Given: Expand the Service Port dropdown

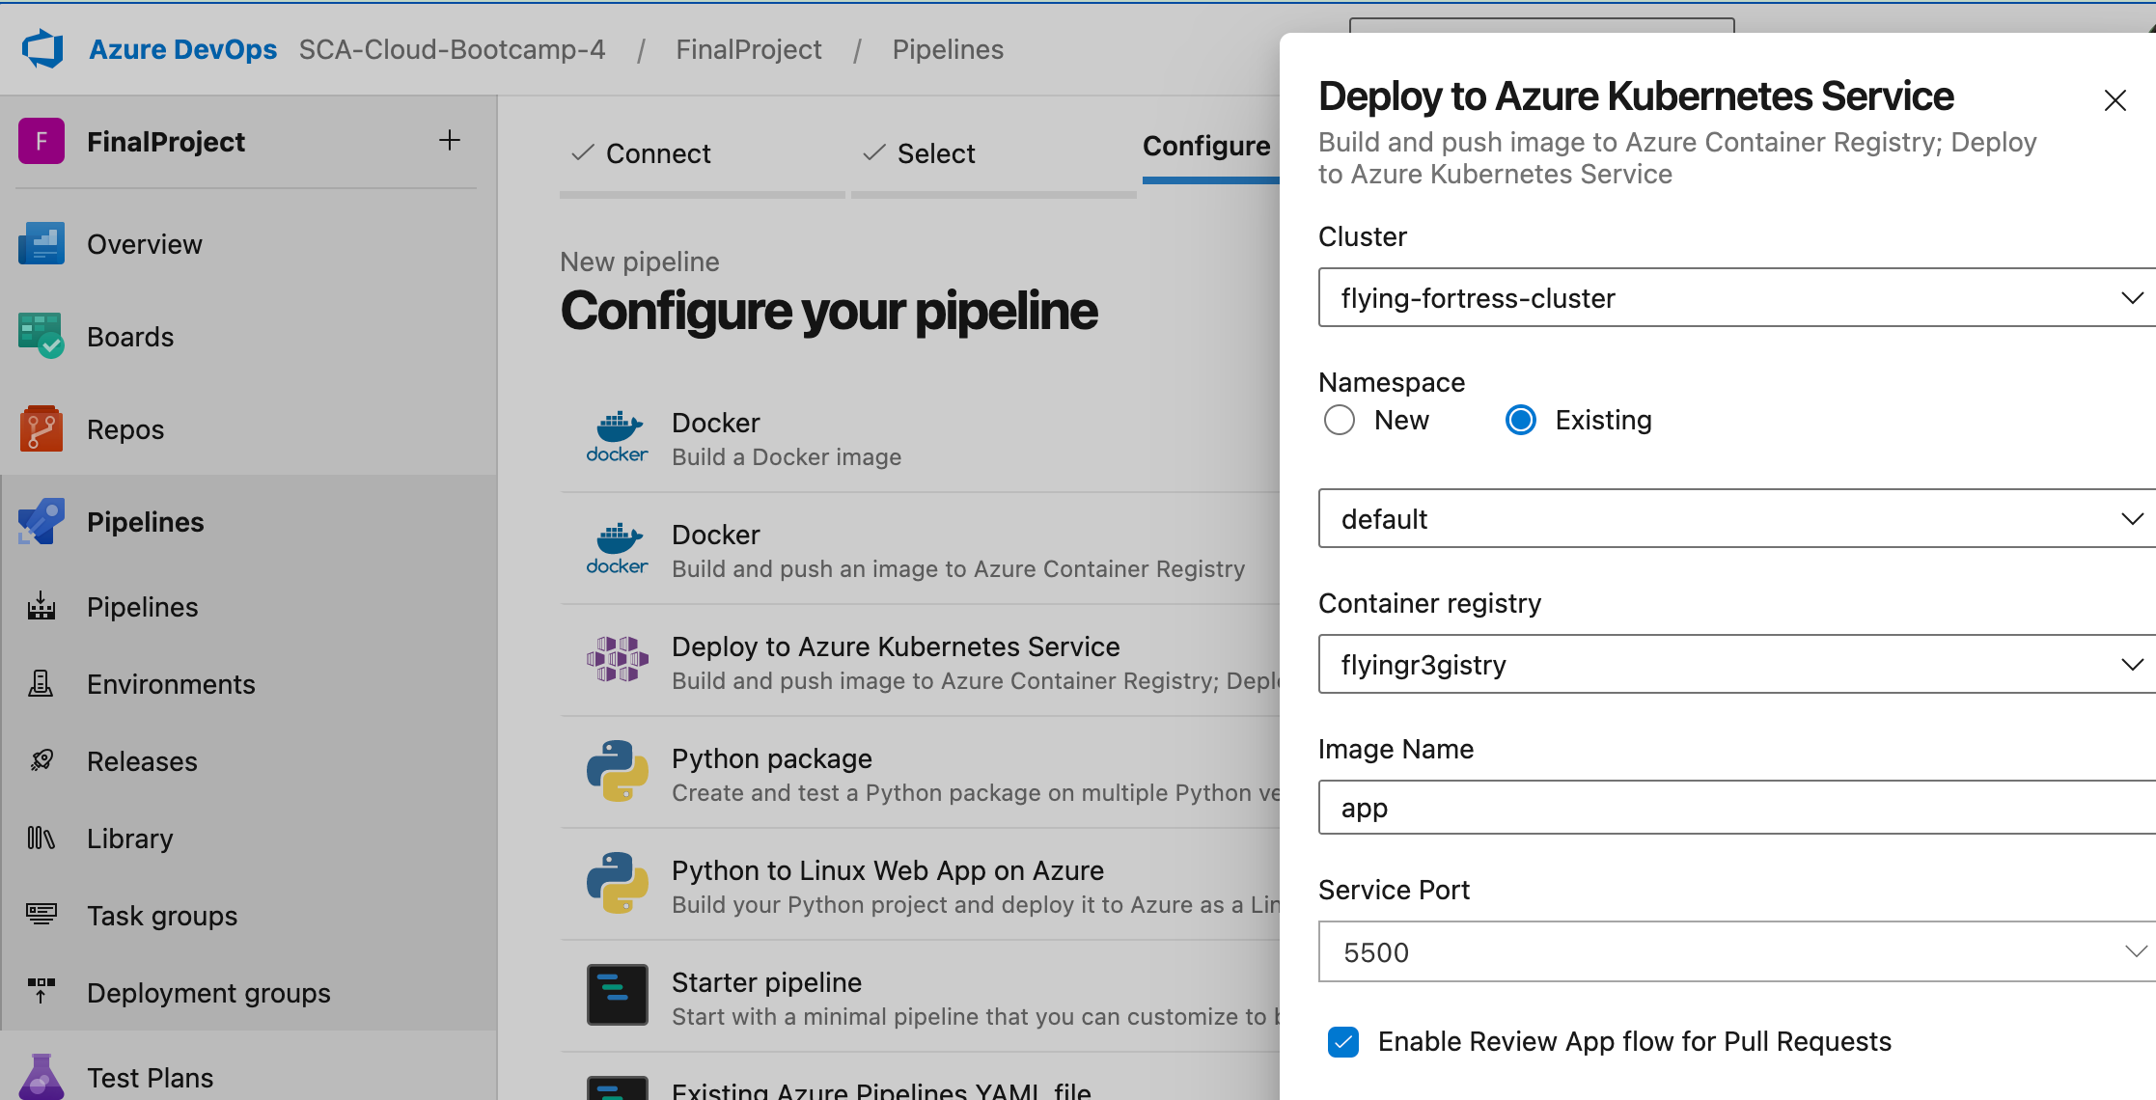Looking at the screenshot, I should click(2134, 952).
